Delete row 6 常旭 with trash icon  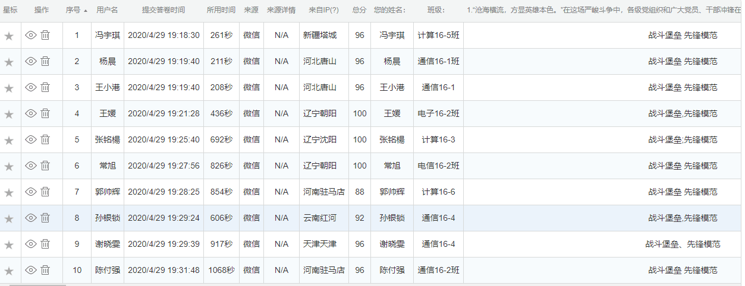[x=45, y=166]
